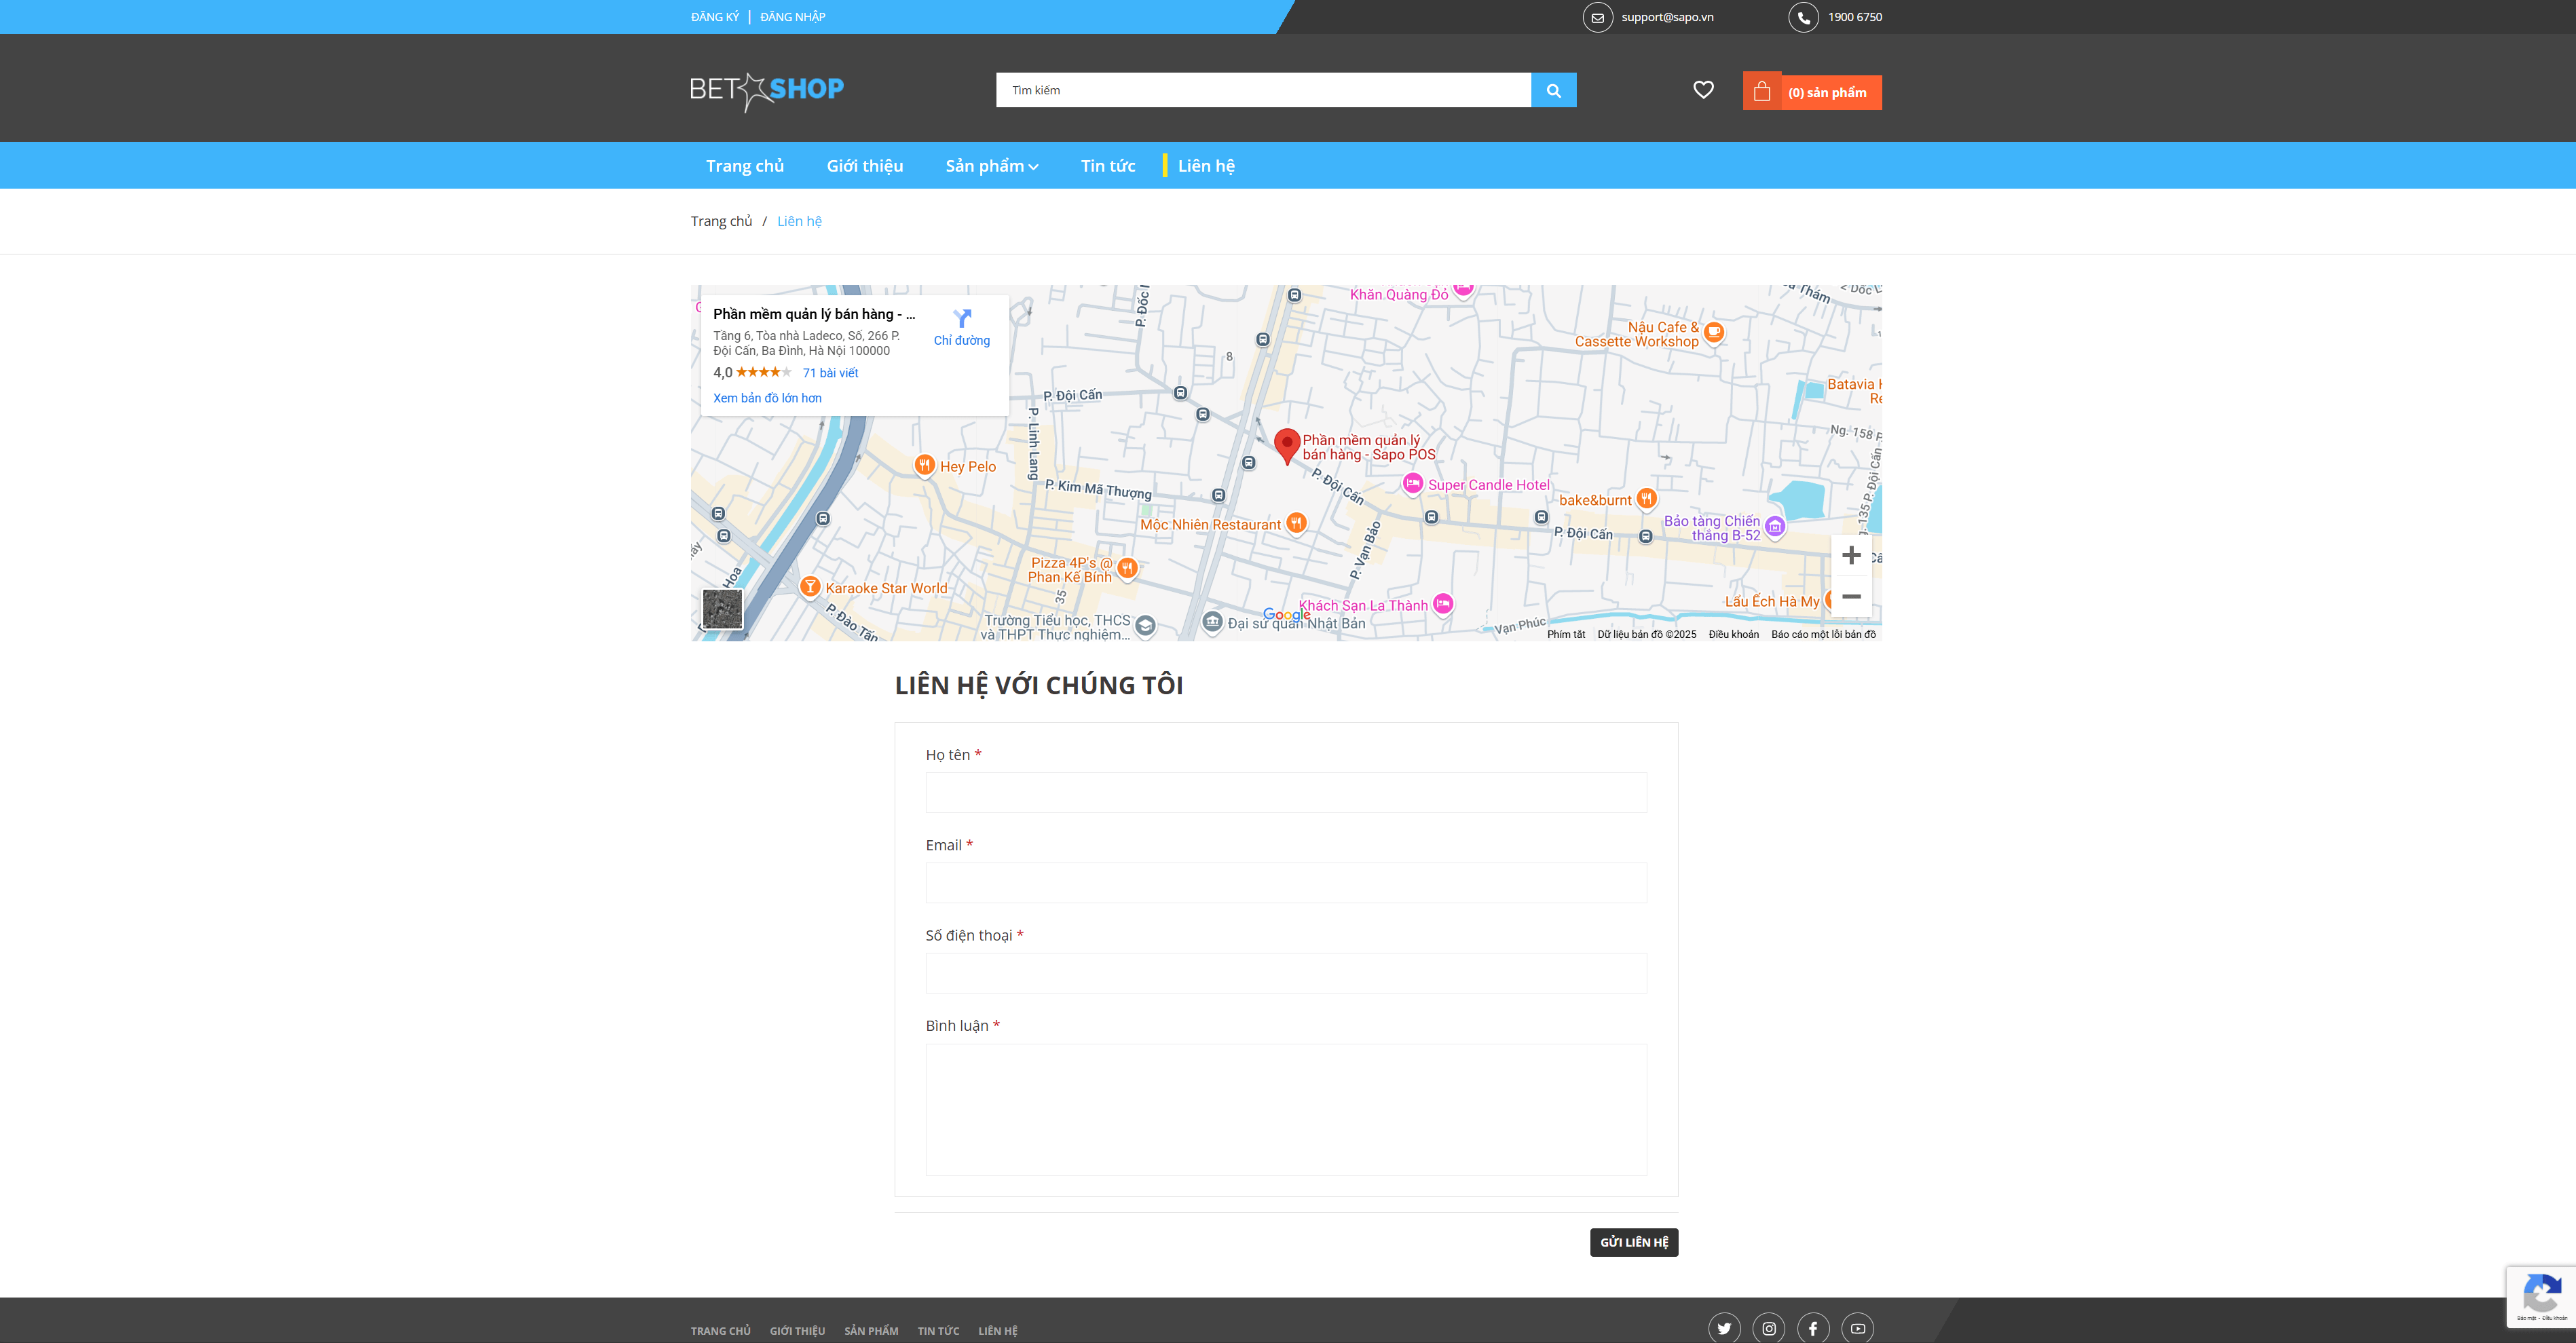Focus the Họ tên input field
The height and width of the screenshot is (1343, 2576).
(1285, 792)
